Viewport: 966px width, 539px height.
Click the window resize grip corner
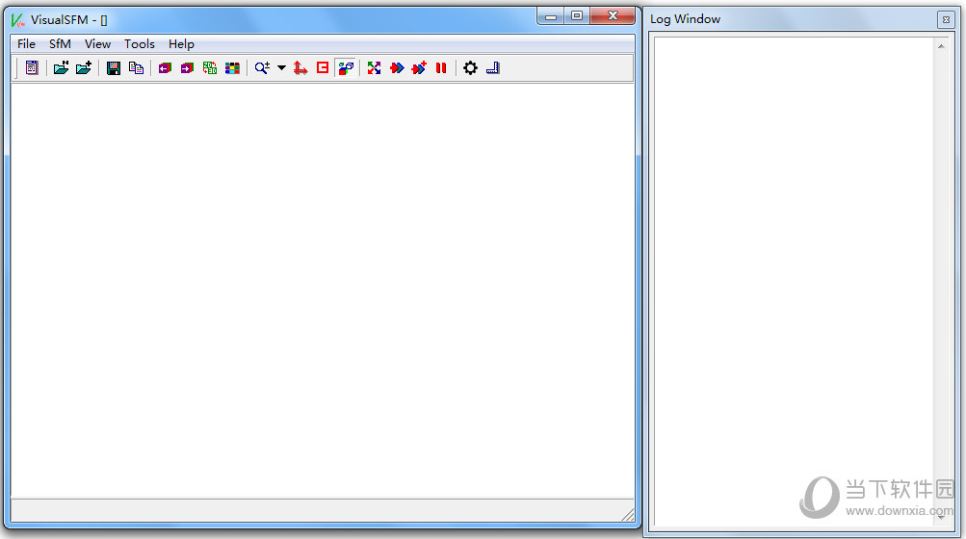628,515
